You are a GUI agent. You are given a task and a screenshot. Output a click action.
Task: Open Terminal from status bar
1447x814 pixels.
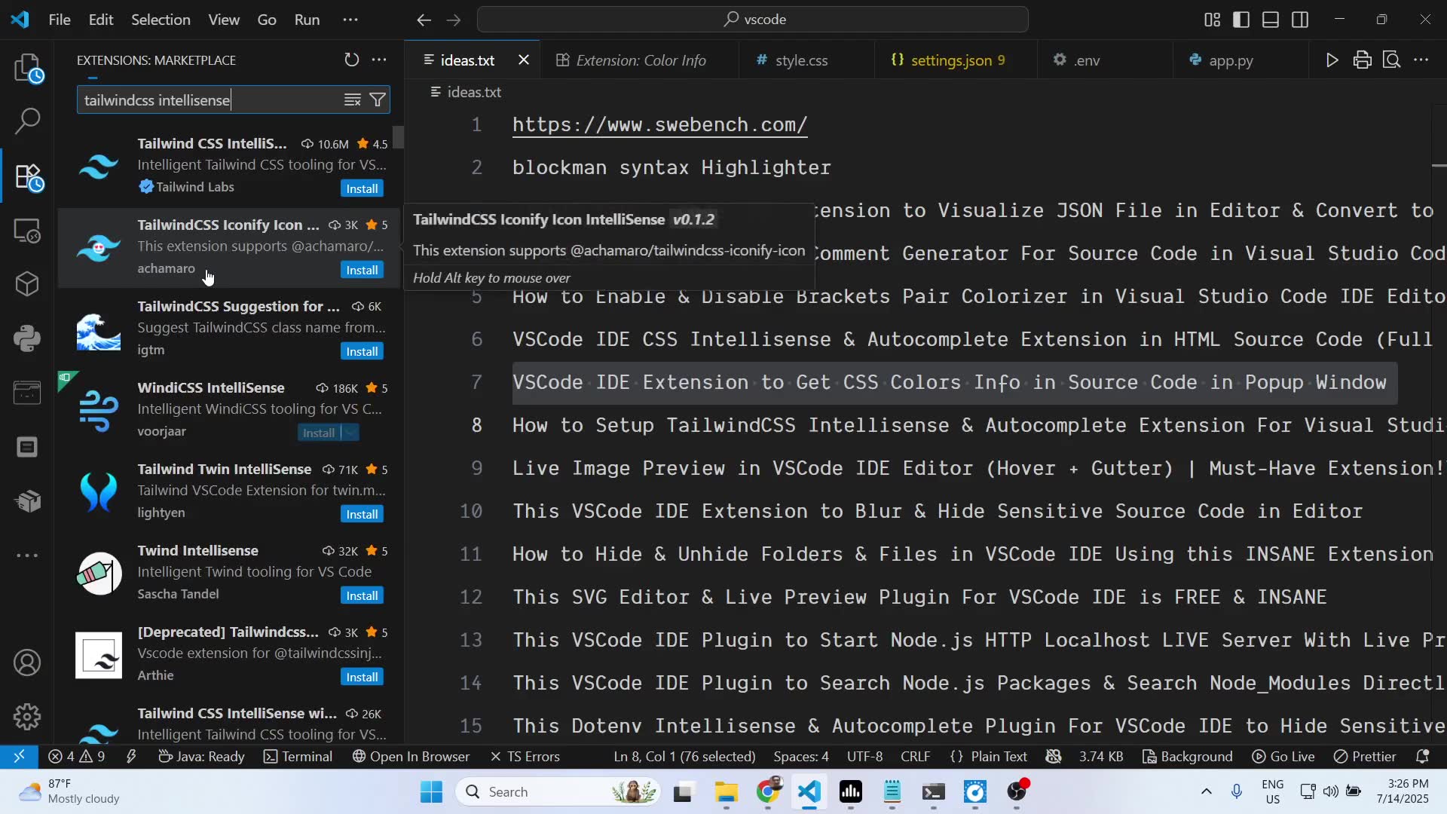[298, 757]
